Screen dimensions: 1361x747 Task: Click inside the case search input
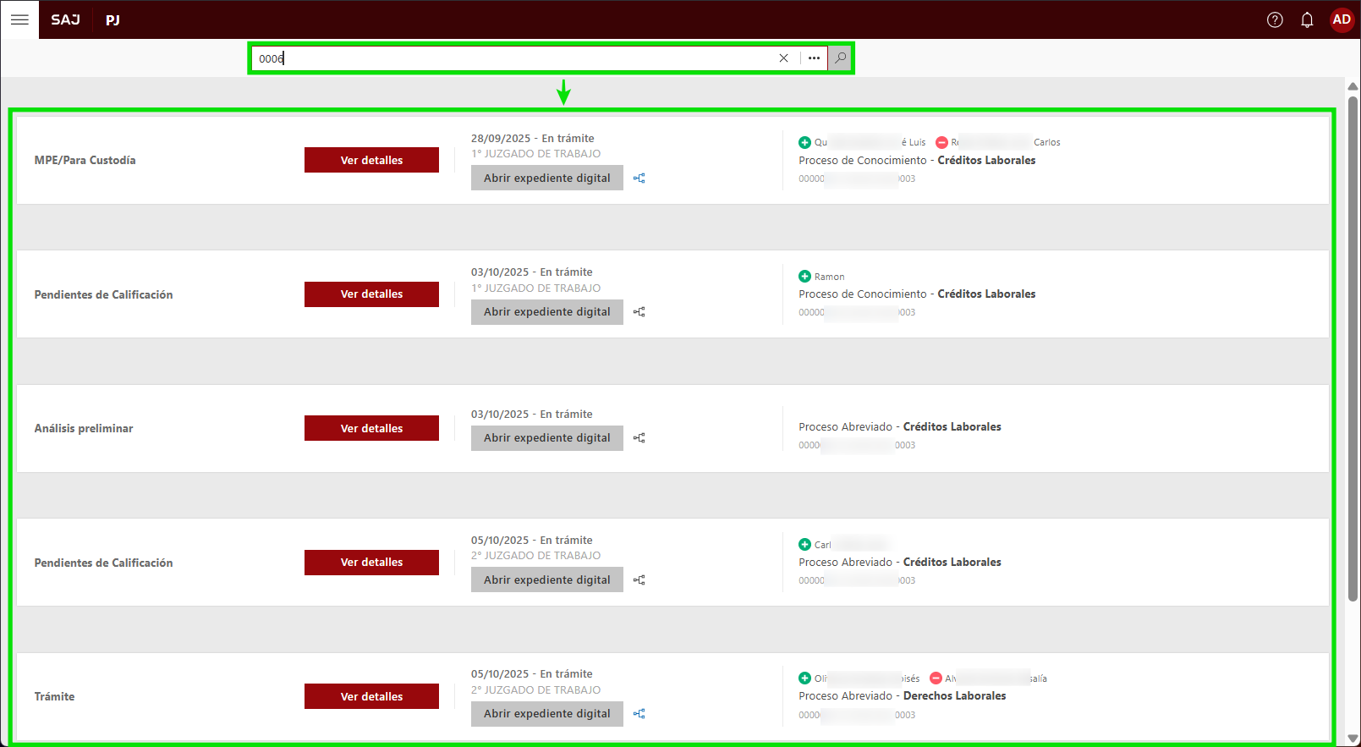tap(508, 58)
